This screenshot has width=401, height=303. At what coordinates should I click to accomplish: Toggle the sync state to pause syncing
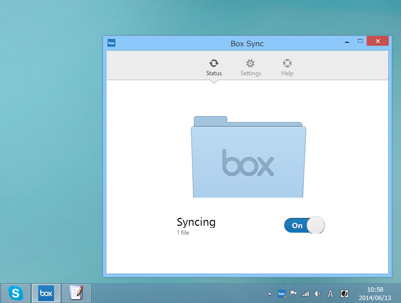(x=304, y=225)
